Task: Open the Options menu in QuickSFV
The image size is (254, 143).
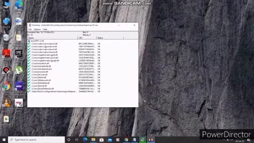Action: click(x=37, y=29)
